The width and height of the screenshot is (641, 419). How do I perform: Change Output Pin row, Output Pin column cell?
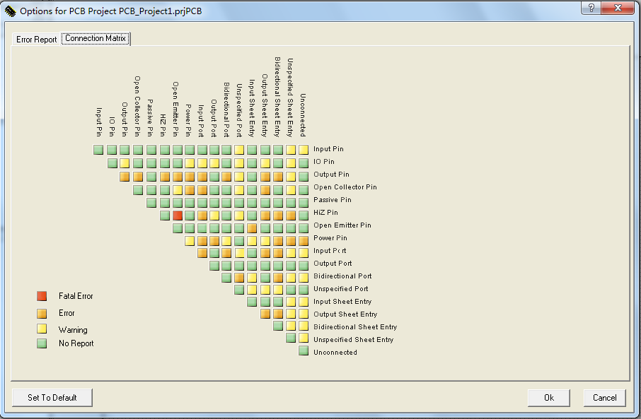pyautogui.click(x=125, y=176)
